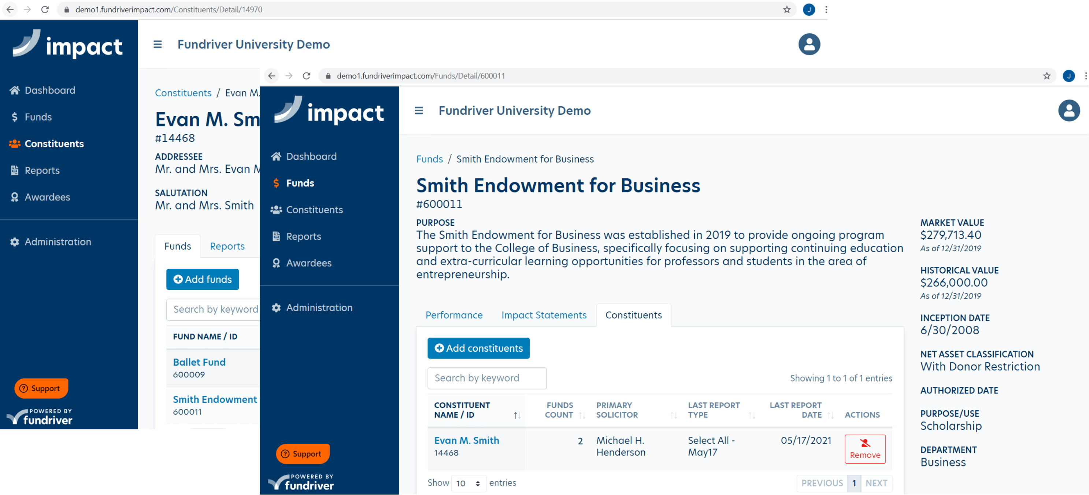Image resolution: width=1089 pixels, height=495 pixels.
Task: Switch to the Impact Statements tab
Action: pos(544,315)
